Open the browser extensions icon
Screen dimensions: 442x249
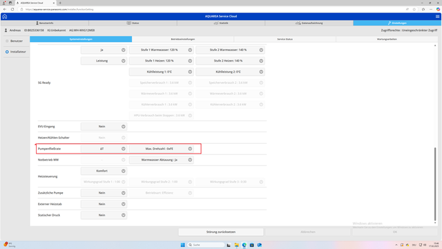click(x=423, y=9)
